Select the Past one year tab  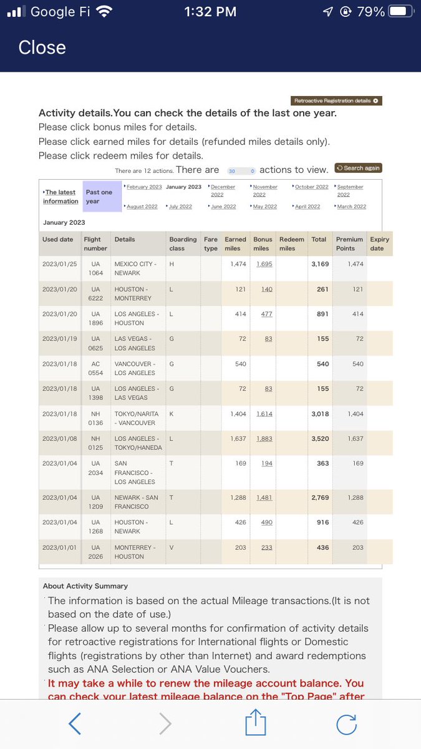pyautogui.click(x=102, y=197)
